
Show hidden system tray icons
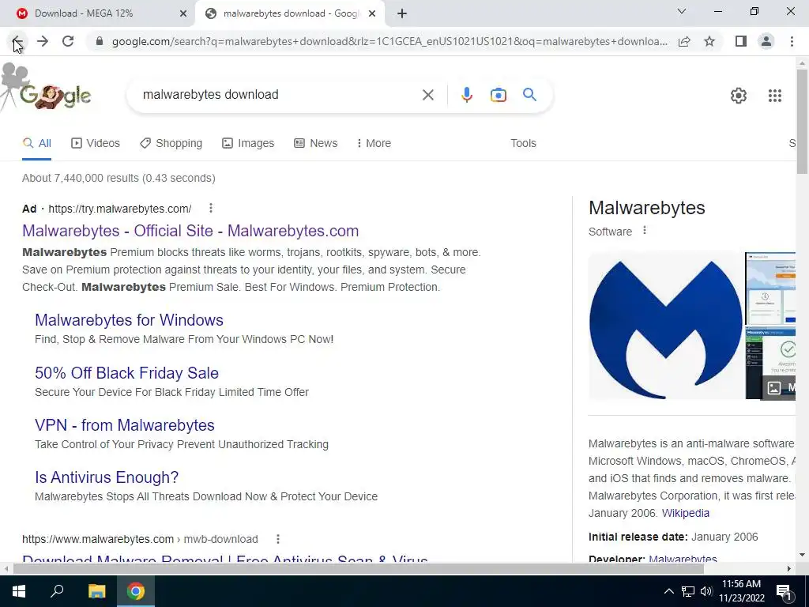[668, 591]
